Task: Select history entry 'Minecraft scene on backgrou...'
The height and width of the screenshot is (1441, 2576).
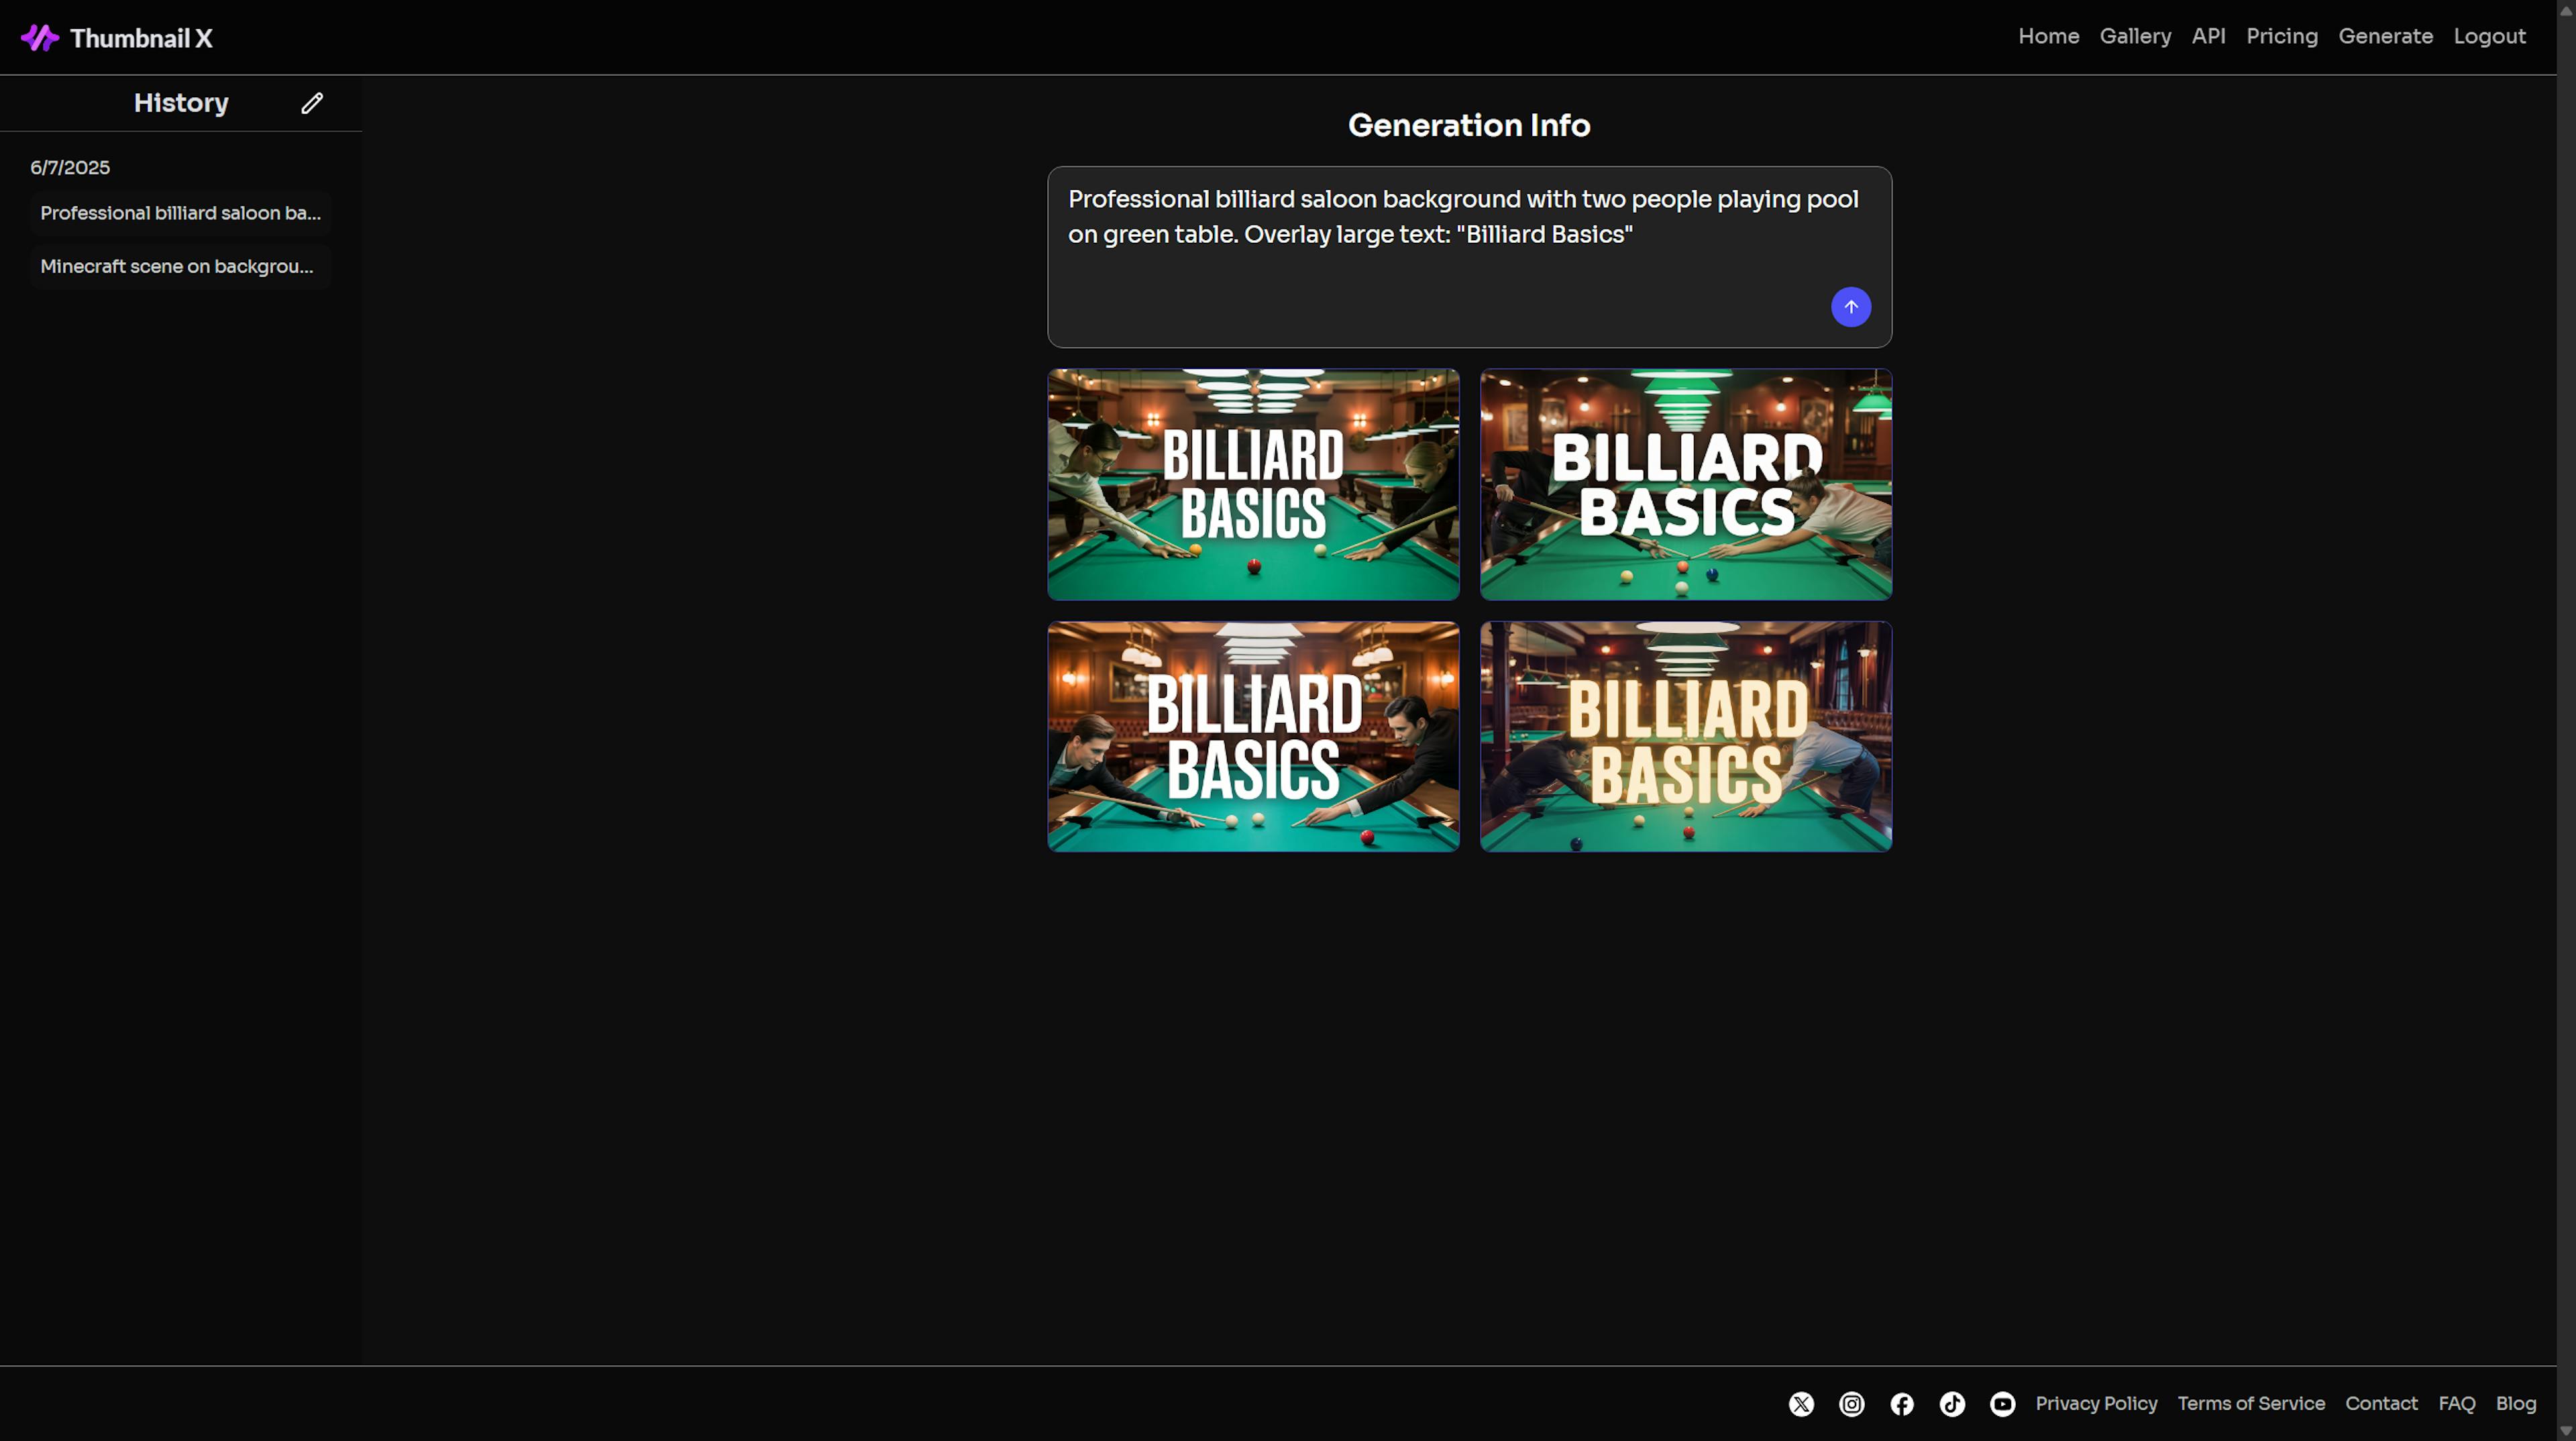Action: pyautogui.click(x=180, y=266)
